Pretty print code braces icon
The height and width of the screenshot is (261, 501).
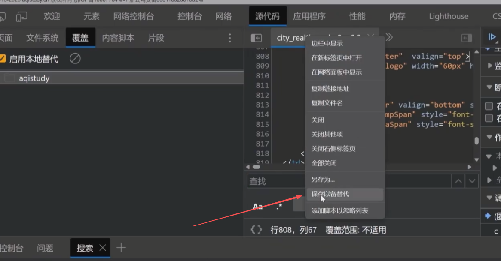pos(256,229)
